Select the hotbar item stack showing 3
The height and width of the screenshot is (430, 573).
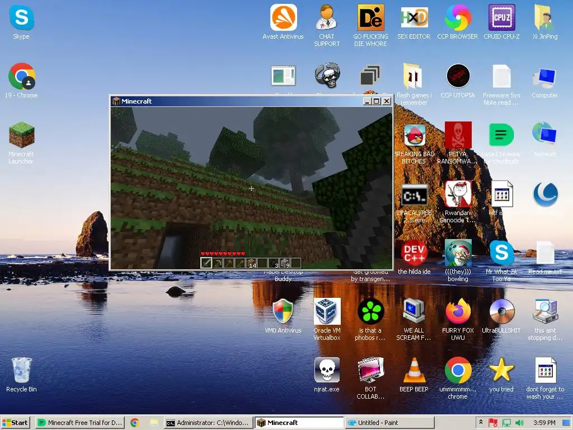274,263
